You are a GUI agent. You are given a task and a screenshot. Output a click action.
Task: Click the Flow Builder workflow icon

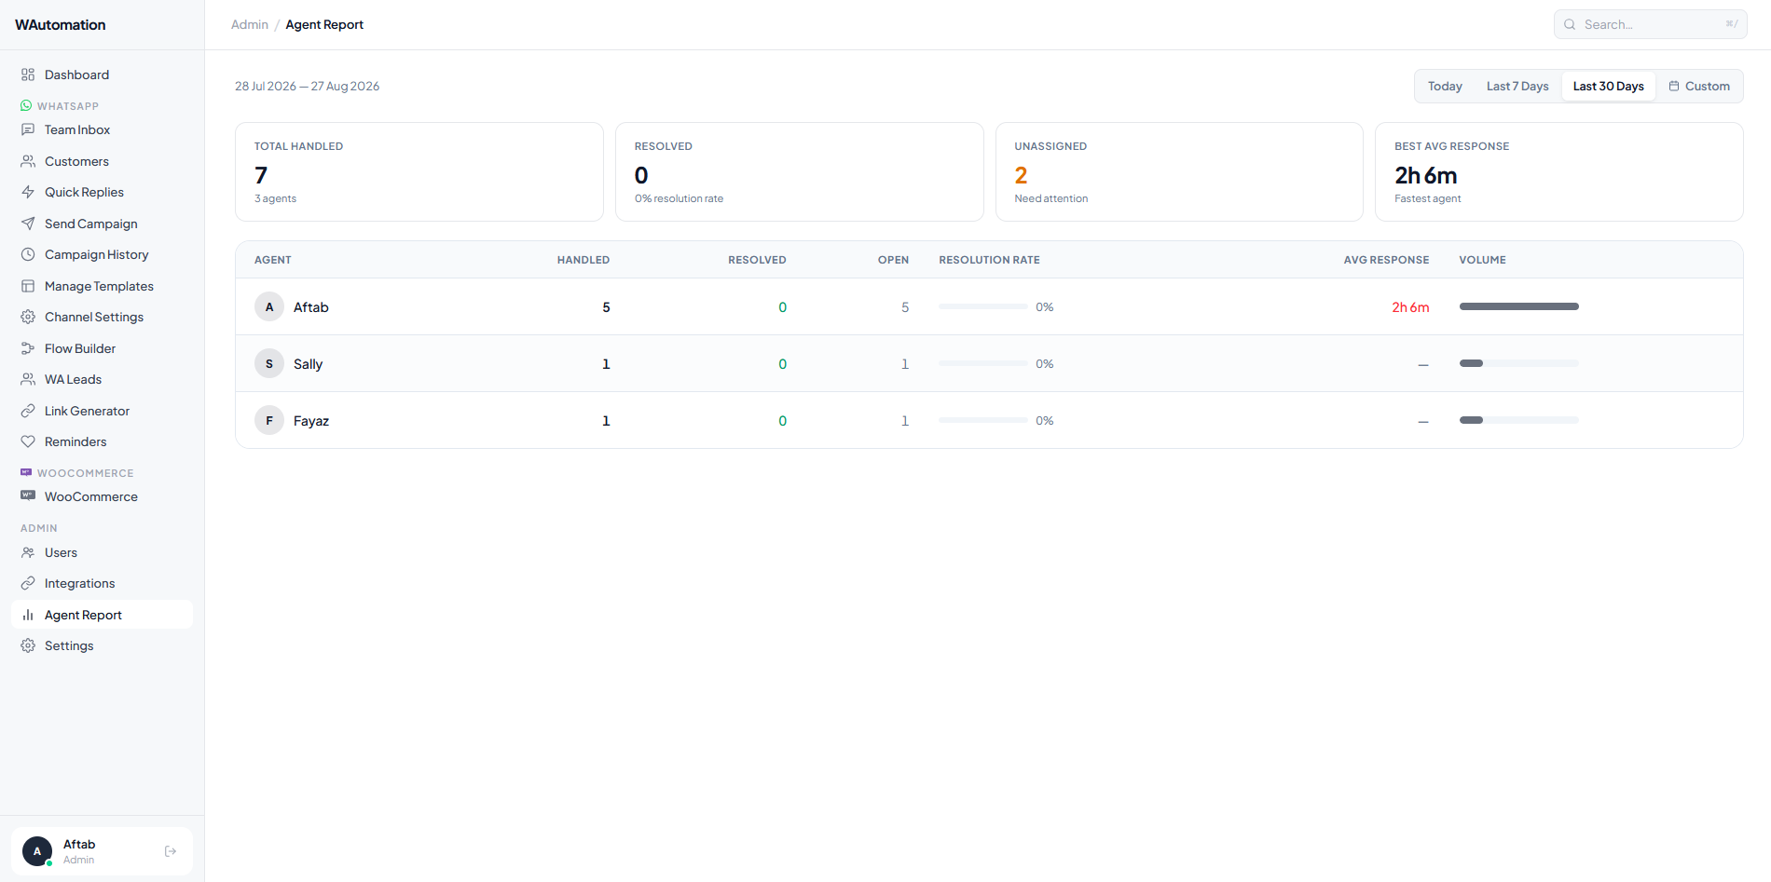[x=28, y=348]
